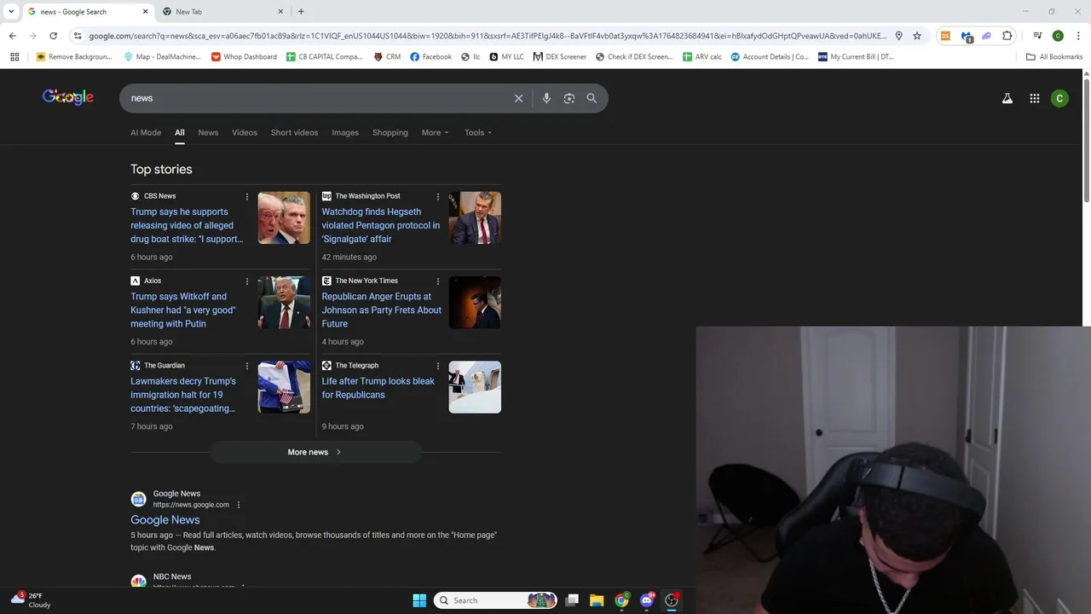Open the CRM bookmark
Image resolution: width=1091 pixels, height=614 pixels.
(387, 57)
